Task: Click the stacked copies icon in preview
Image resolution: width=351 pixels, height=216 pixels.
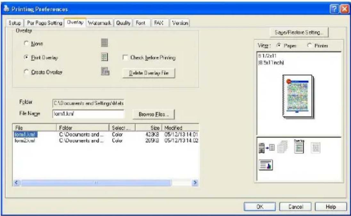Action: pyautogui.click(x=282, y=147)
